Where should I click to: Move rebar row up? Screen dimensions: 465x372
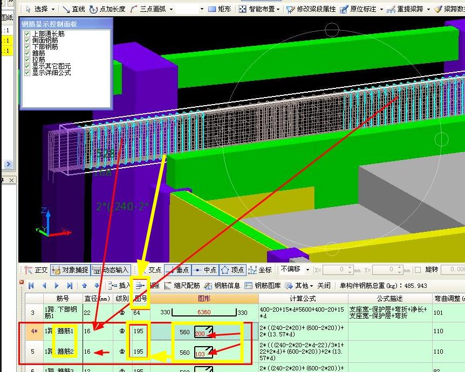[84, 285]
